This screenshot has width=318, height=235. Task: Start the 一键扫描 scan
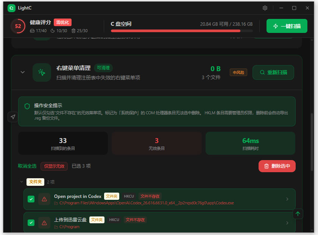287,26
